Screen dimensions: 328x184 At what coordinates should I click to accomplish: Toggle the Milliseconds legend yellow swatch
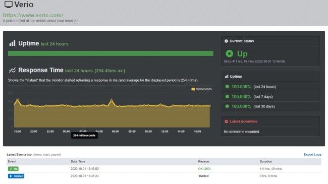point(193,89)
